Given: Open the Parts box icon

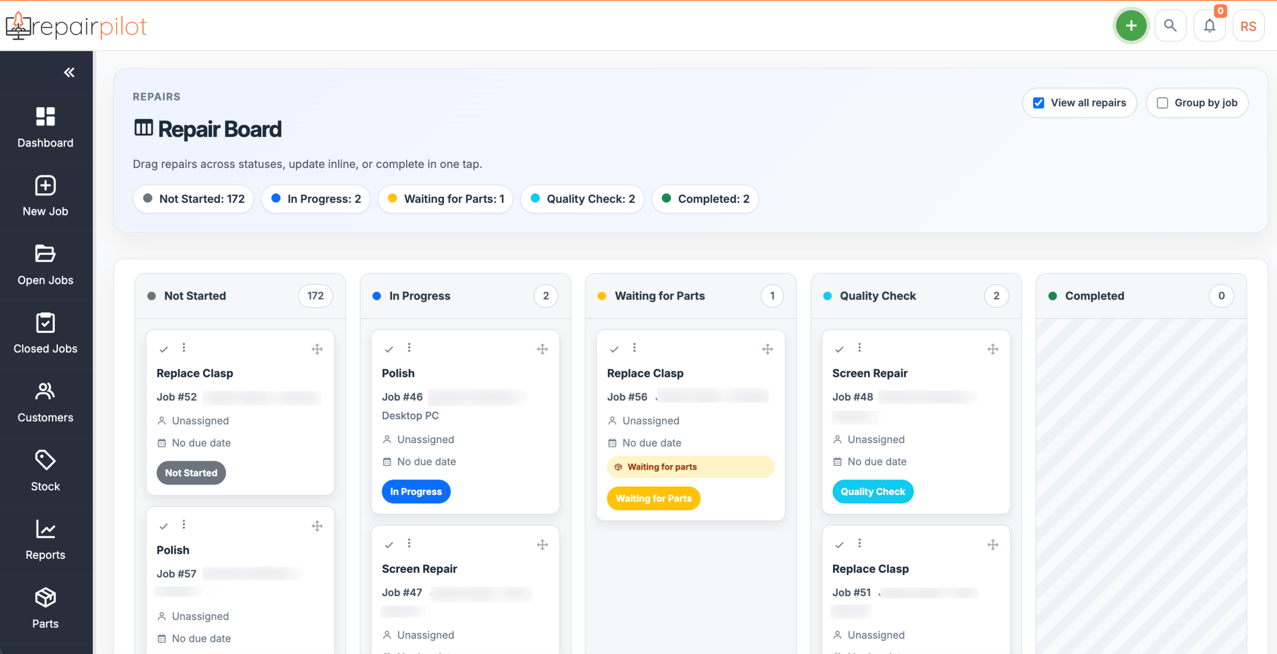Looking at the screenshot, I should coord(45,597).
